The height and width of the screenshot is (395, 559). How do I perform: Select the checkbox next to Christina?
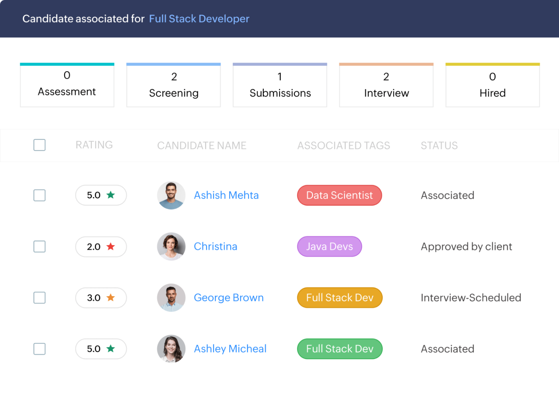click(x=40, y=246)
